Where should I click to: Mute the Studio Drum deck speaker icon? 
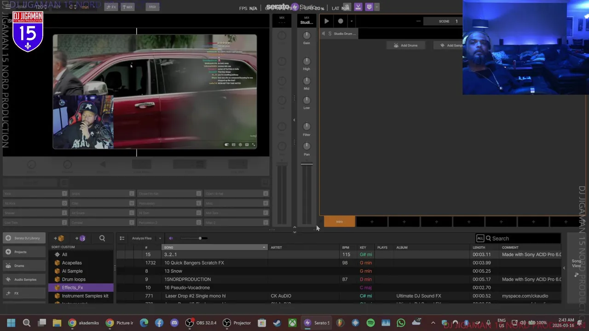(x=323, y=34)
